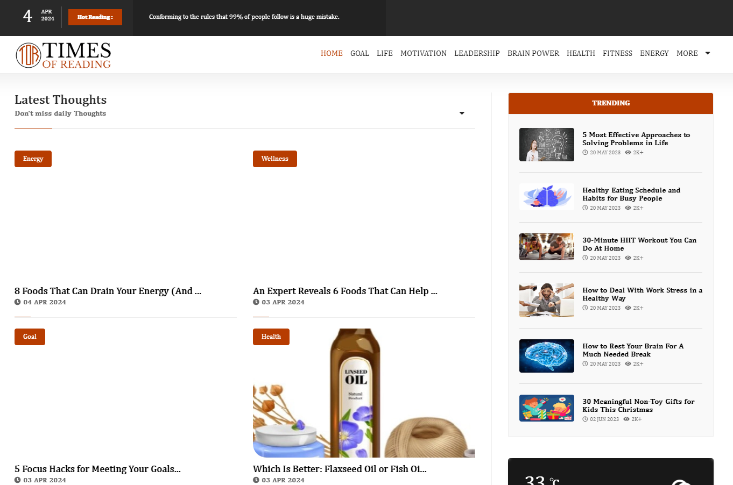This screenshot has height=485, width=733.
Task: Click the Hot Reading label button
Action: click(95, 17)
